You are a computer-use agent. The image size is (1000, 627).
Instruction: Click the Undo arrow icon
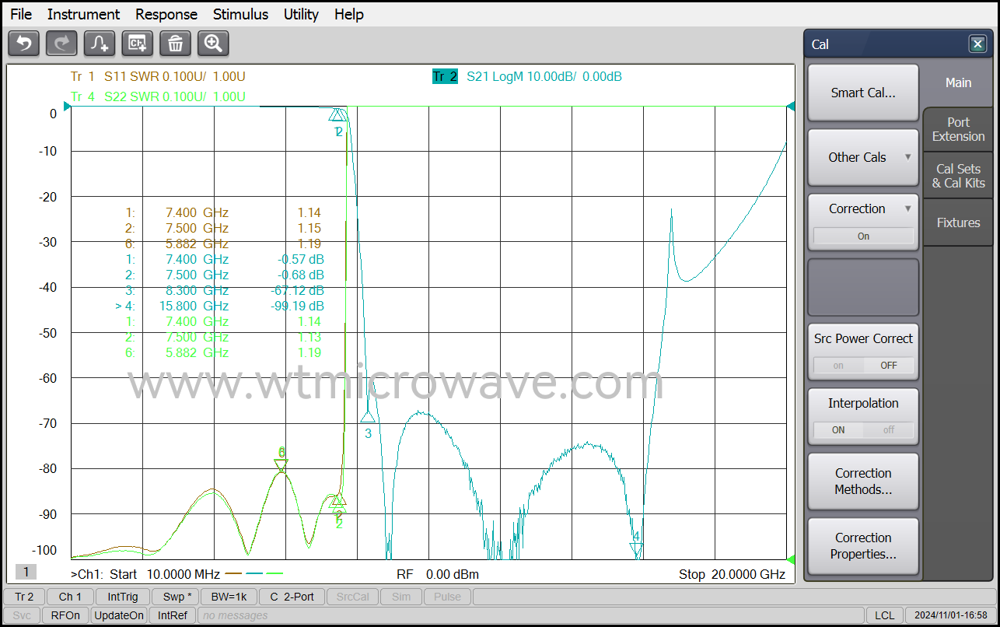click(23, 44)
